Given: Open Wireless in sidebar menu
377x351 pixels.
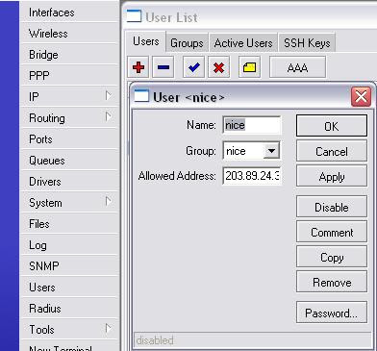Looking at the screenshot, I should [69, 34].
